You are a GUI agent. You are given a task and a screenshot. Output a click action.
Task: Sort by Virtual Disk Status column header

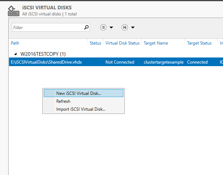pyautogui.click(x=122, y=43)
